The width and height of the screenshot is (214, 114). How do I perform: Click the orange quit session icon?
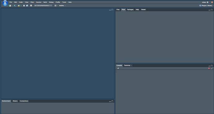[212, 2]
